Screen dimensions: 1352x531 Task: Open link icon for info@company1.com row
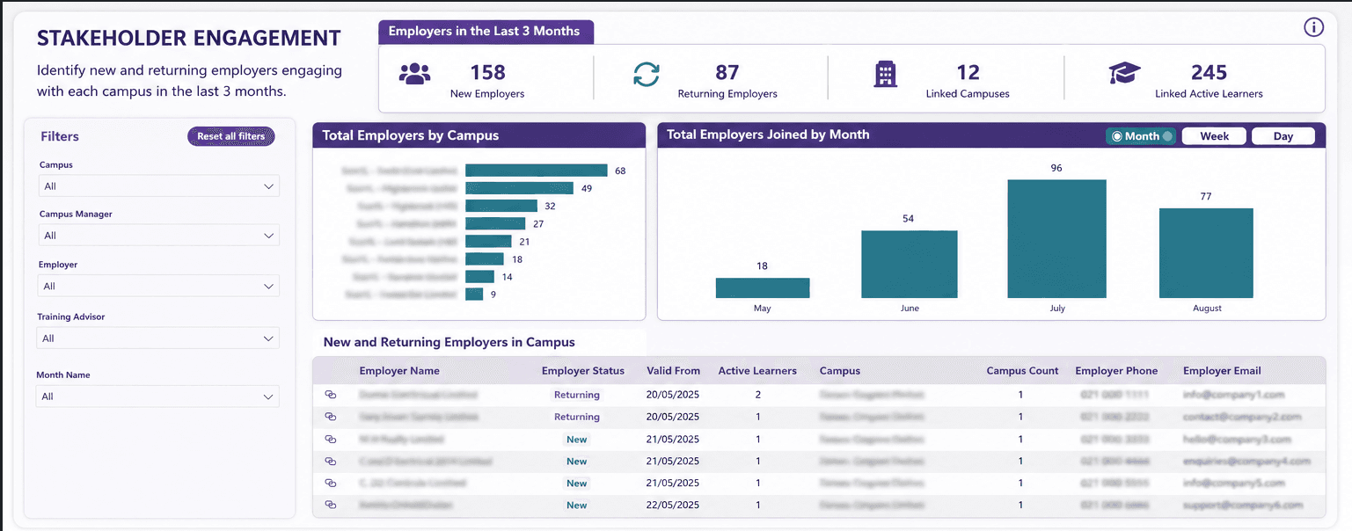click(331, 395)
